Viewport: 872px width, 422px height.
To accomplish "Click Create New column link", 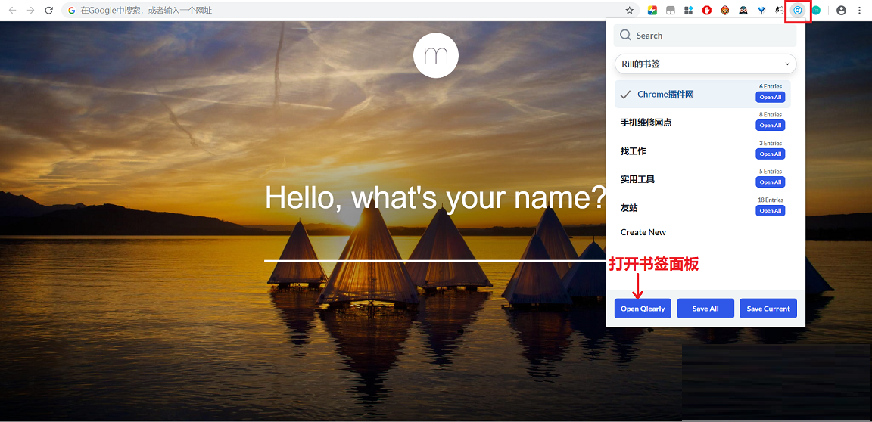I will 643,232.
